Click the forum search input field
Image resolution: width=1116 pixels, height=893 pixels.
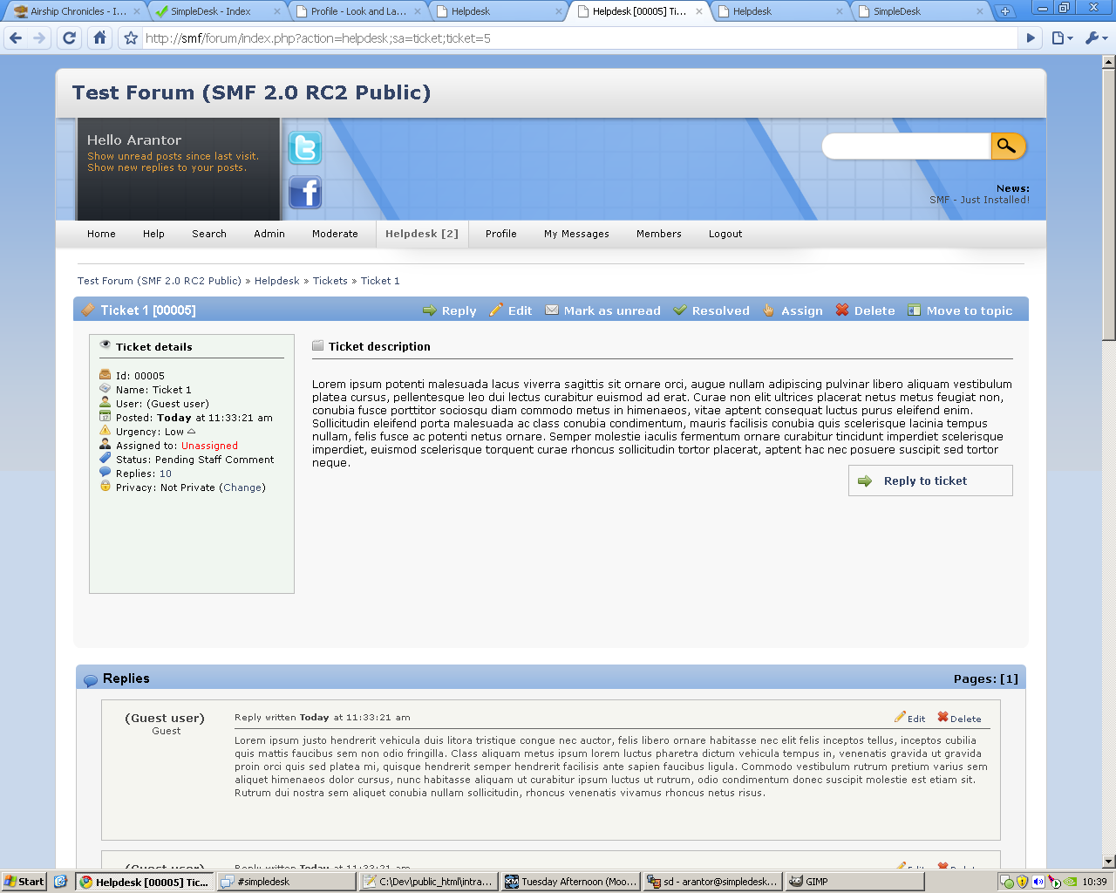[x=907, y=146]
